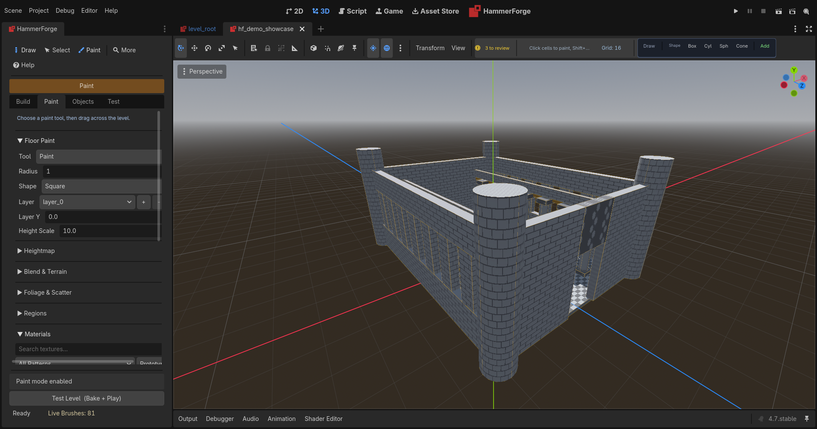Click the Pause running project icon
The height and width of the screenshot is (429, 817).
[750, 11]
